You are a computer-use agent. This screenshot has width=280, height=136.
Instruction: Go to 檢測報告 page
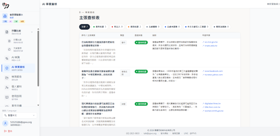[x=19, y=78]
